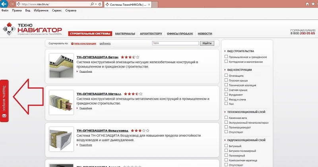This screenshot has width=318, height=167.
Task: Open ТН-ОГНЕЗАЩИТА Воздуховод title link
Action: pyautogui.click(x=103, y=131)
